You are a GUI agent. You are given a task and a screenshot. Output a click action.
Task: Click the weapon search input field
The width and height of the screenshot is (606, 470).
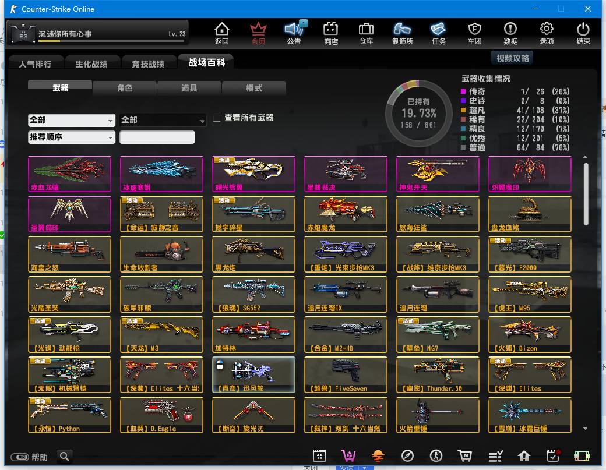(157, 137)
